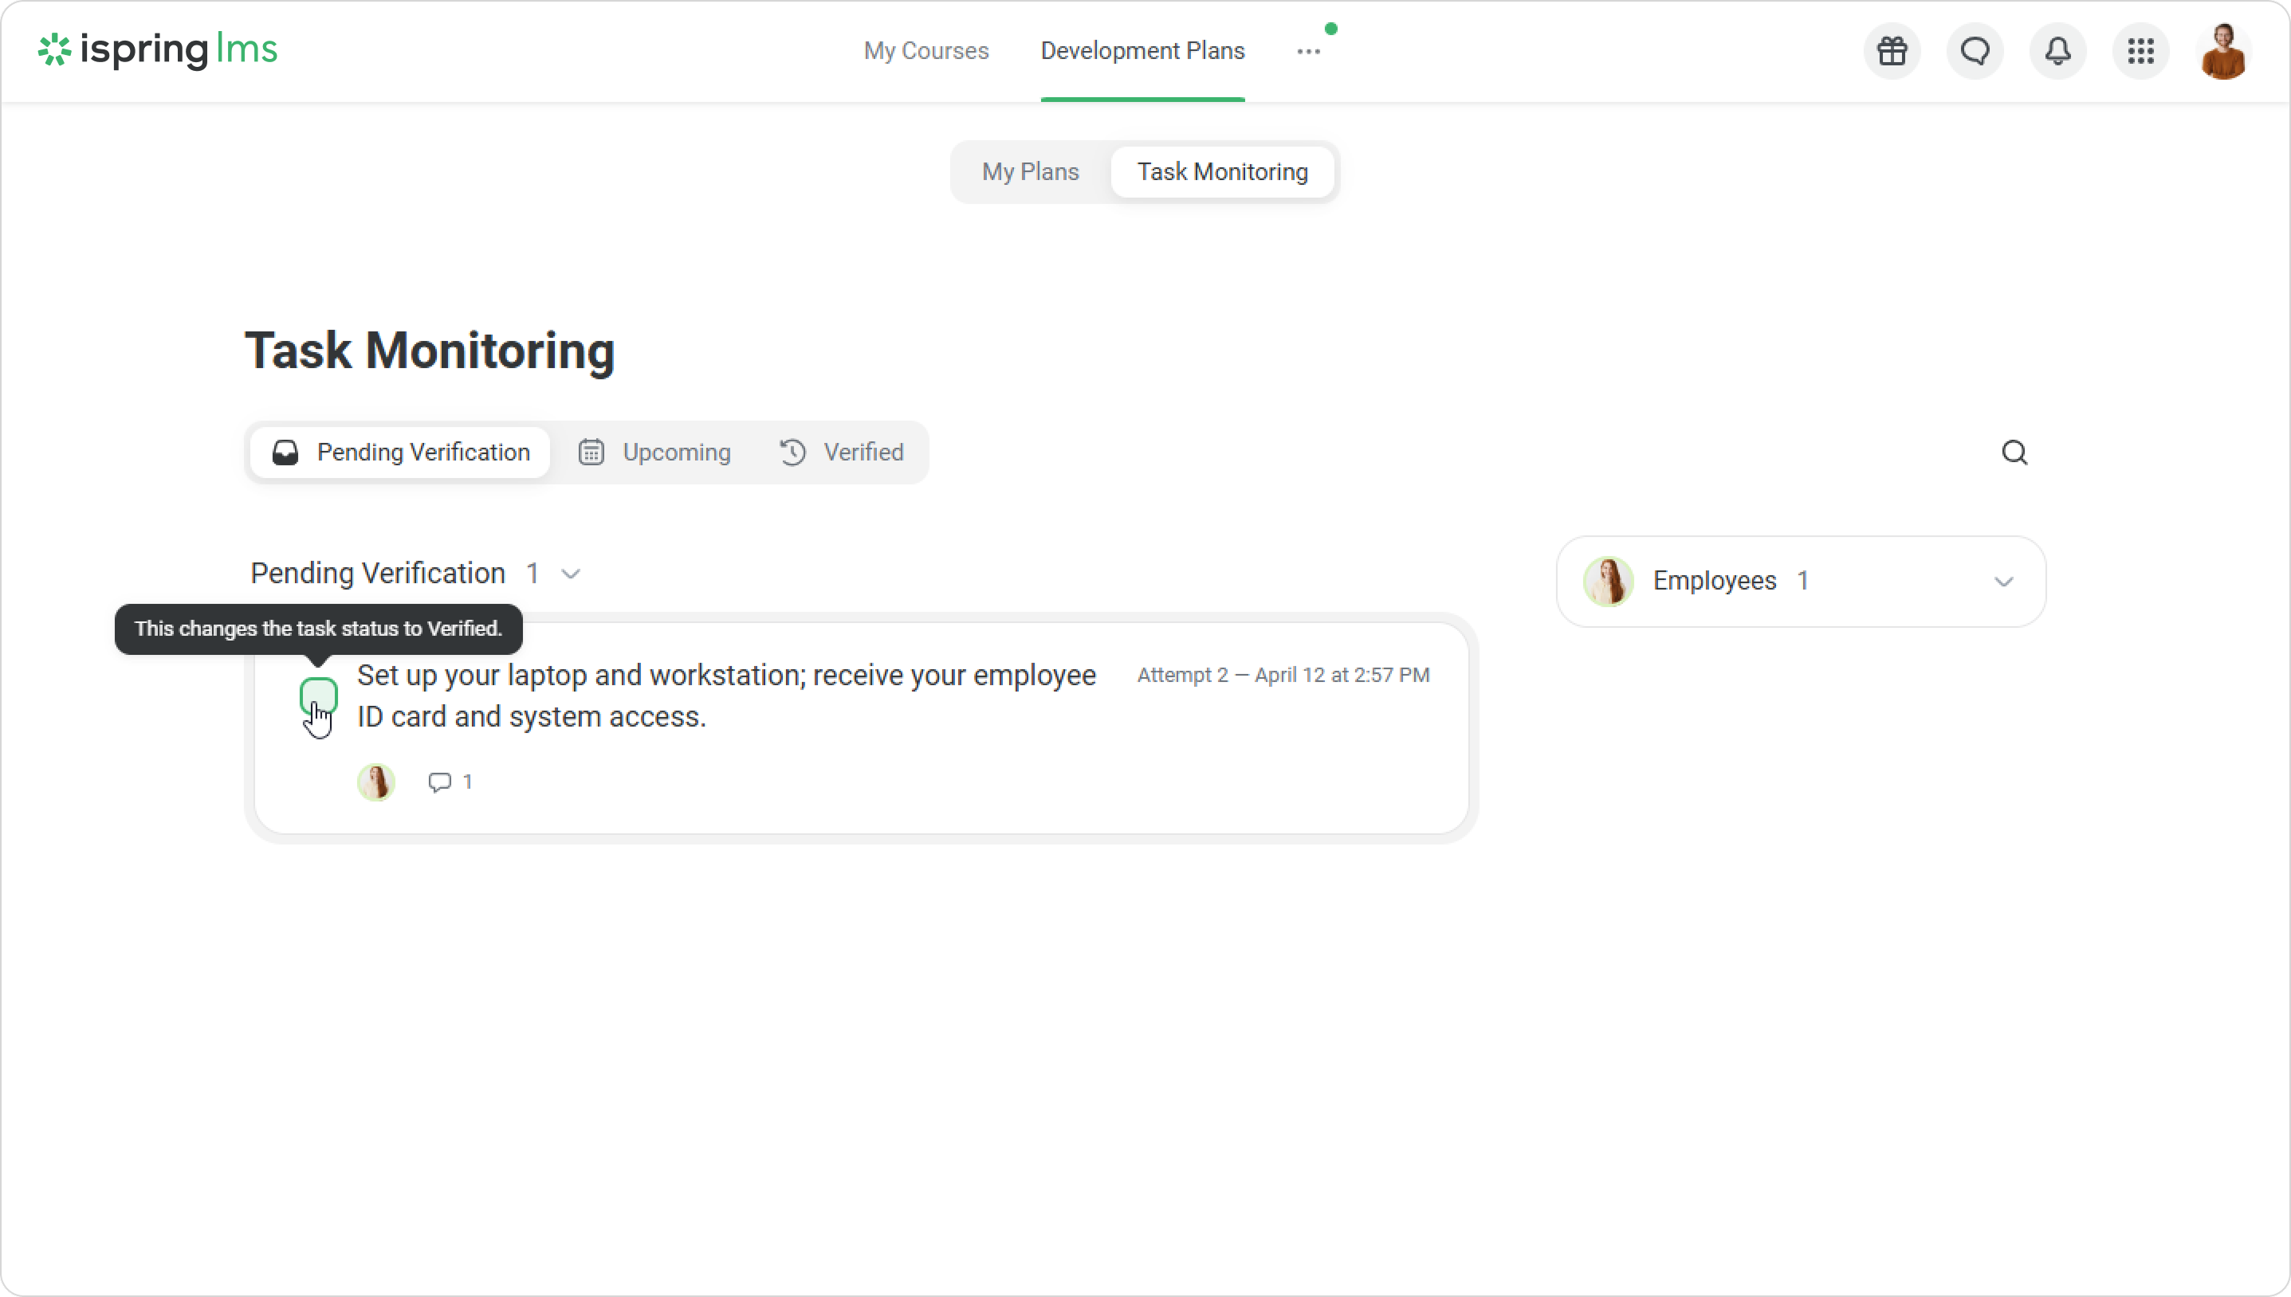Go to My Courses

click(925, 51)
